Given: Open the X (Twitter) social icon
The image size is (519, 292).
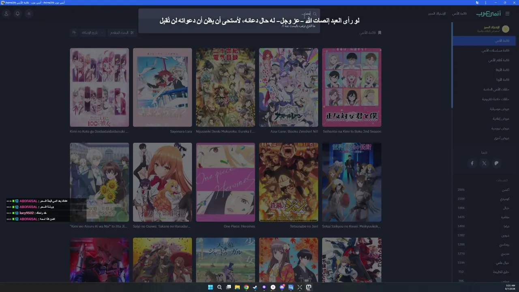Looking at the screenshot, I should (x=484, y=163).
